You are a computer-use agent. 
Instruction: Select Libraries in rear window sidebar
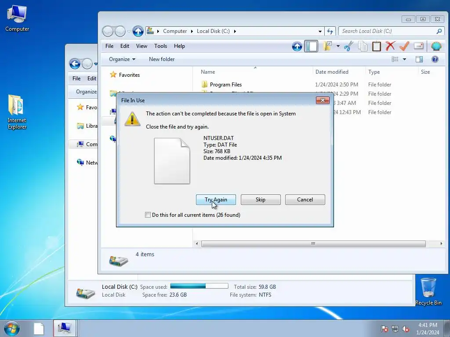coord(87,126)
